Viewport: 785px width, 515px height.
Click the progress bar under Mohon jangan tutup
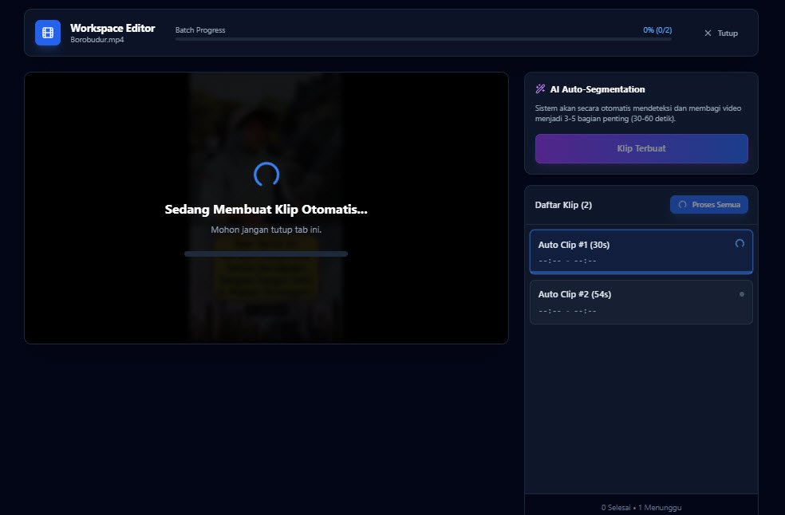point(266,254)
